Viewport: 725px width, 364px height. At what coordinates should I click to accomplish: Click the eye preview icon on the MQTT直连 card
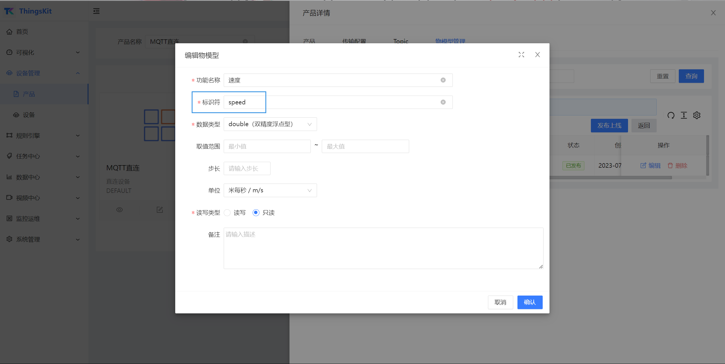119,210
